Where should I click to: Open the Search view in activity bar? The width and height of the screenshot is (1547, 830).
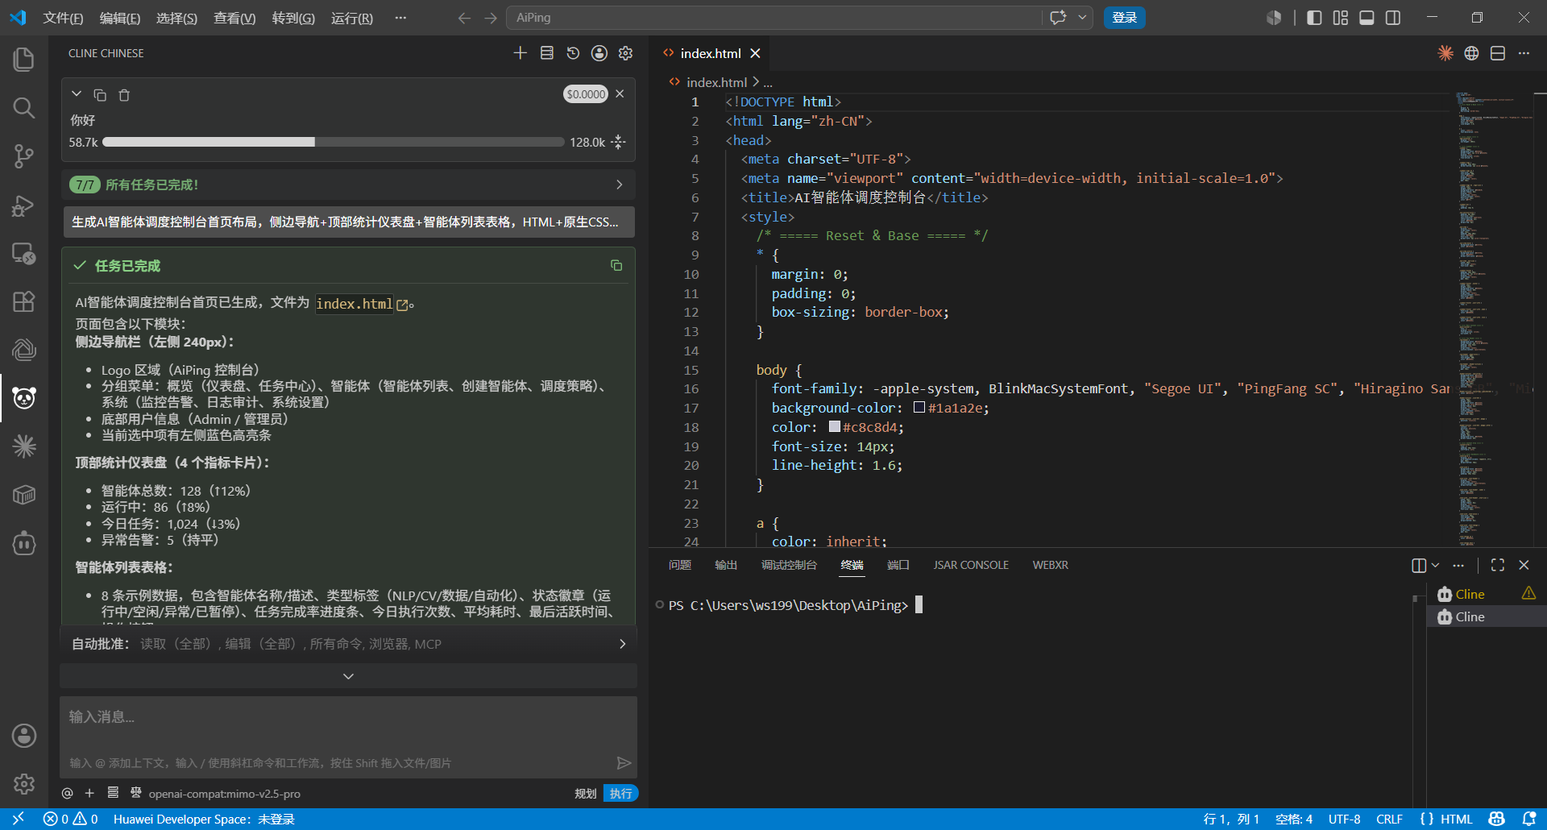point(24,108)
